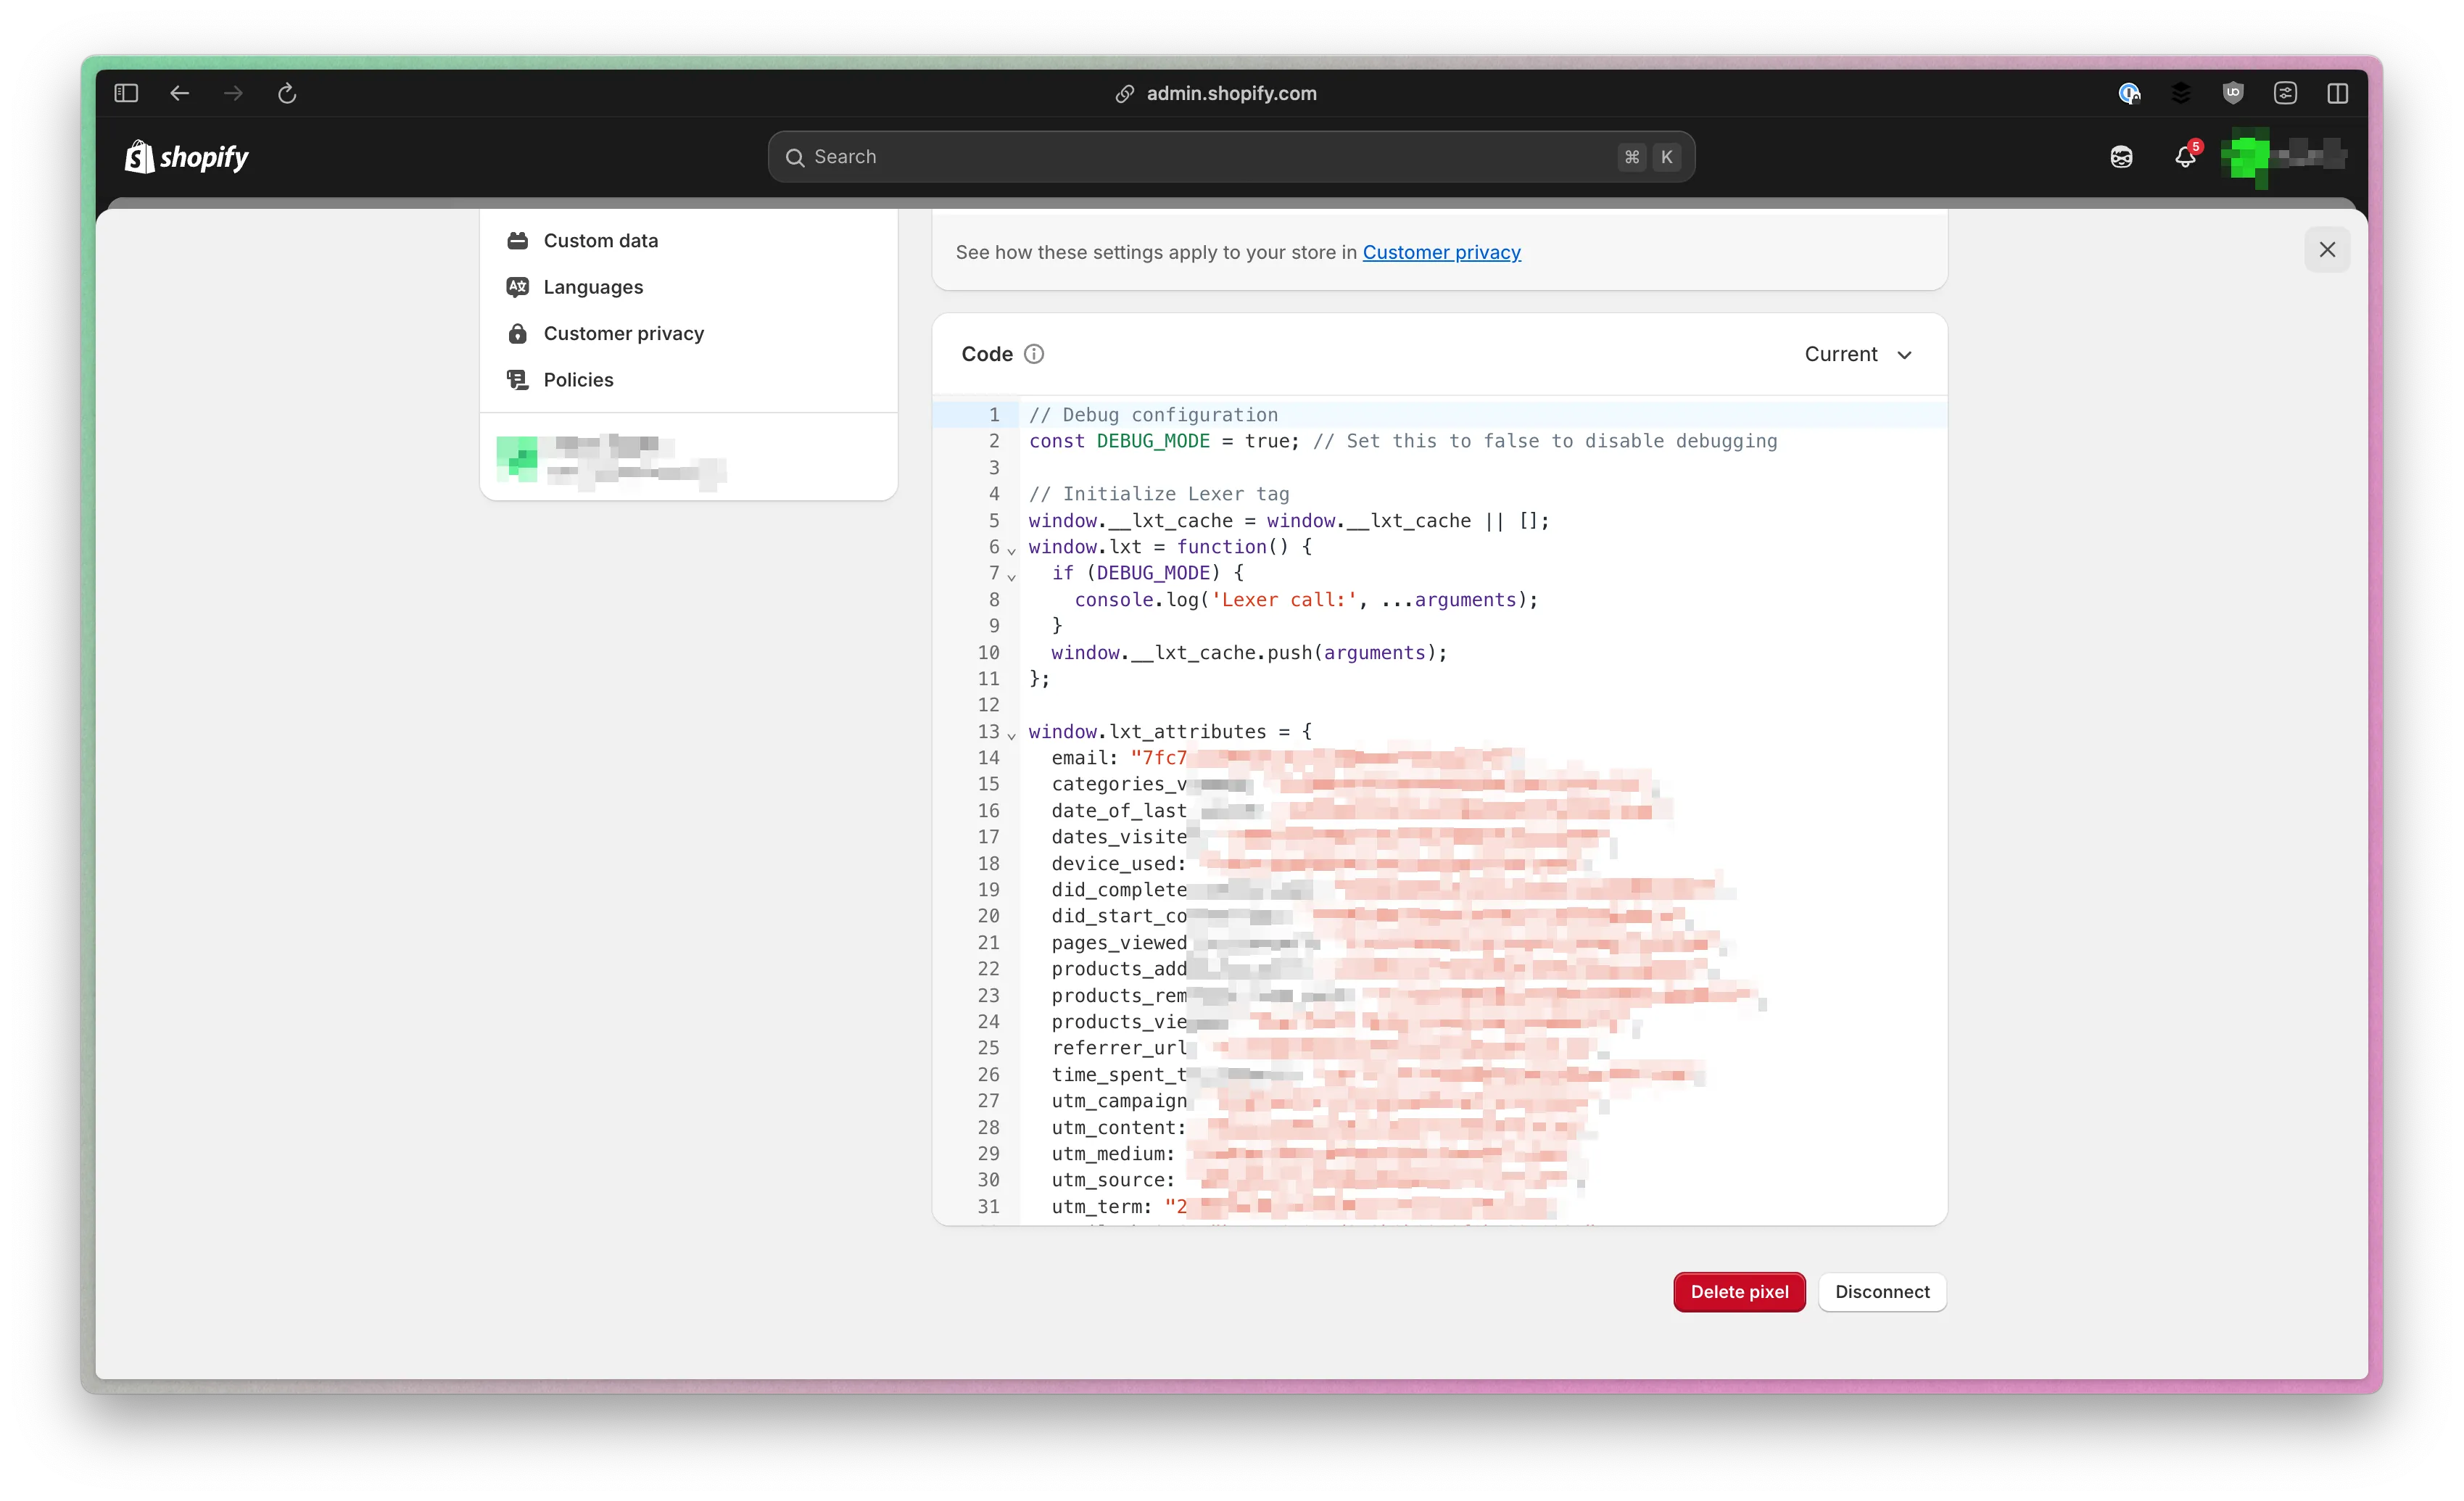
Task: Open the Current version dropdown
Action: tap(1858, 354)
